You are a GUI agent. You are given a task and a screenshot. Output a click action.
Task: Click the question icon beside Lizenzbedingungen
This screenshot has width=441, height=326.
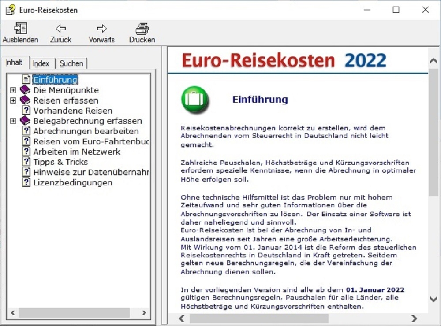pos(26,182)
